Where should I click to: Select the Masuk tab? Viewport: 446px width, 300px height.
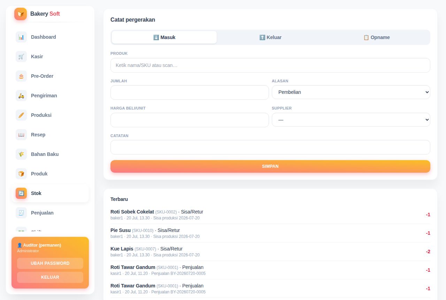(x=164, y=37)
